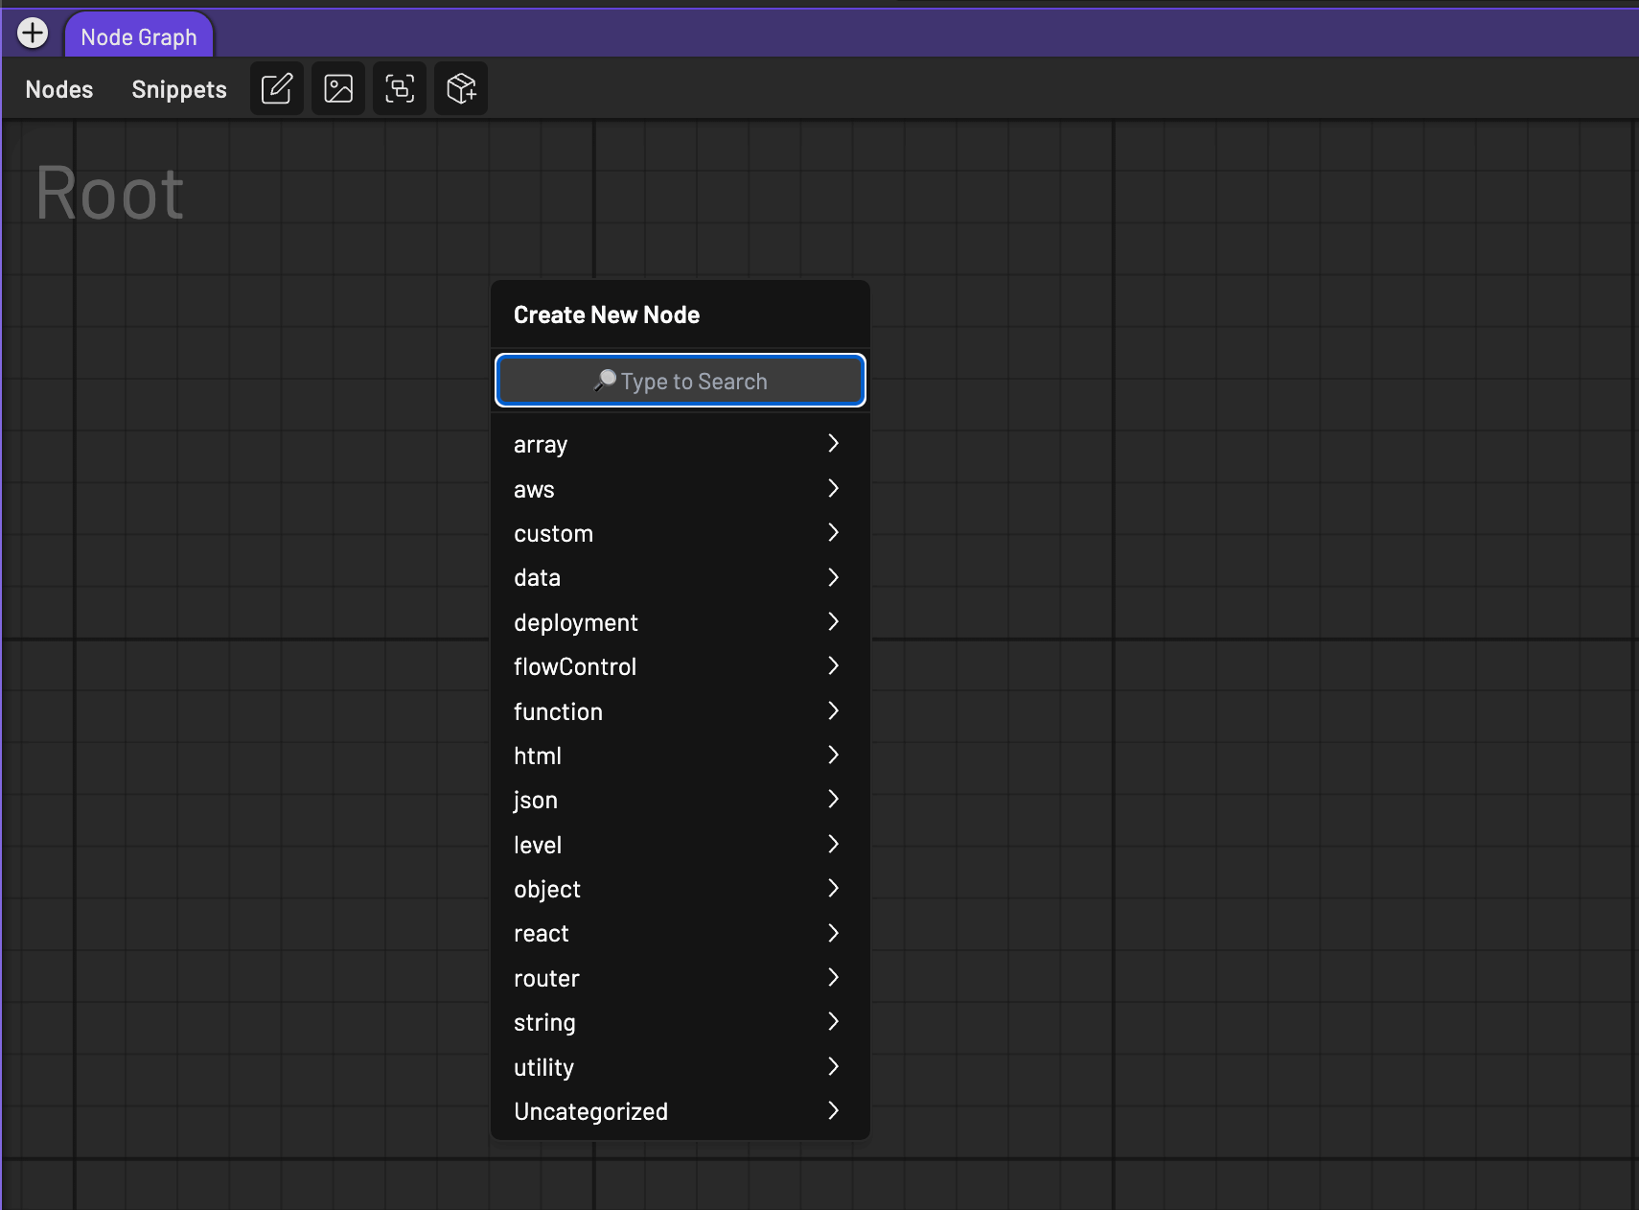Open the Snippets menu

pyautogui.click(x=179, y=89)
